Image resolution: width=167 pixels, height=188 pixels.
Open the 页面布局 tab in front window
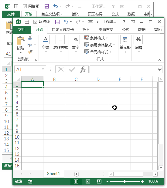[106, 29]
